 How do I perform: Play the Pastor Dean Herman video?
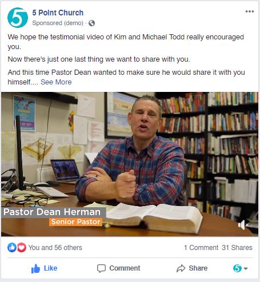(130, 164)
